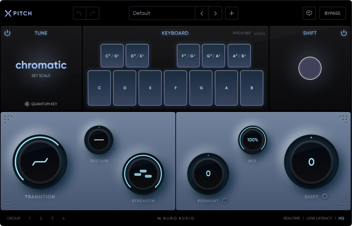Toggle the SHIFT section power icon
The width and height of the screenshot is (352, 226).
coord(344,33)
